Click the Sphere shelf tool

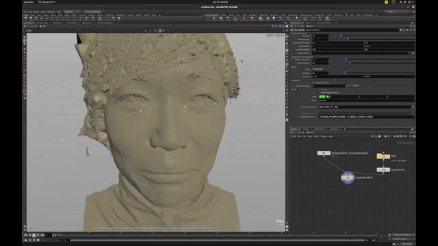[x=31, y=18]
